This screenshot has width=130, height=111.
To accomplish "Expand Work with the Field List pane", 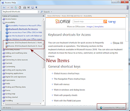I will click(66, 101).
